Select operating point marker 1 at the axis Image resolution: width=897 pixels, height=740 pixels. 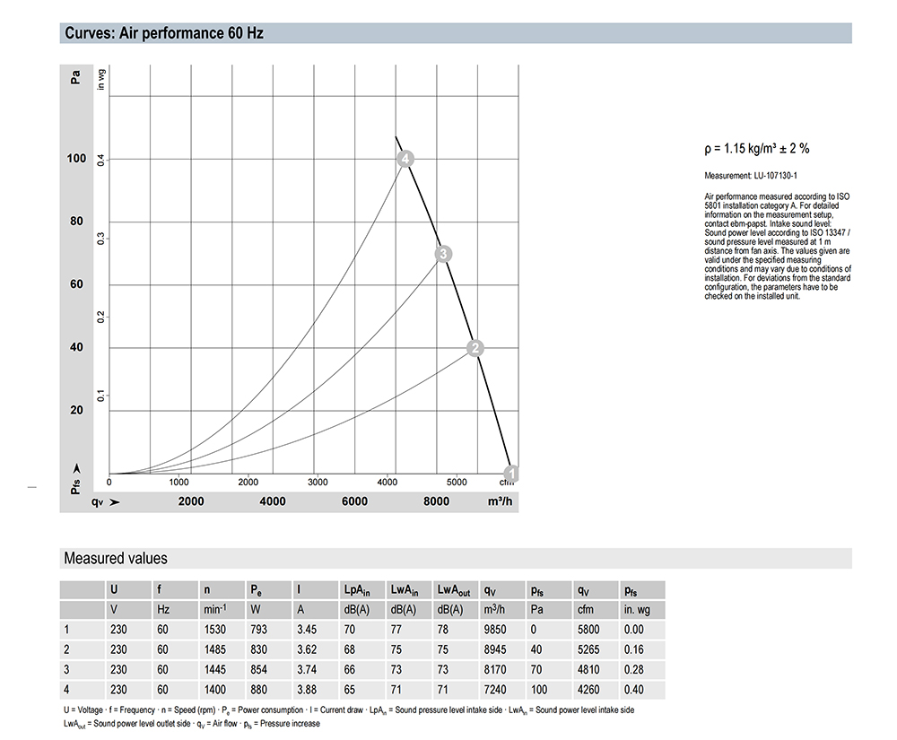coord(510,473)
